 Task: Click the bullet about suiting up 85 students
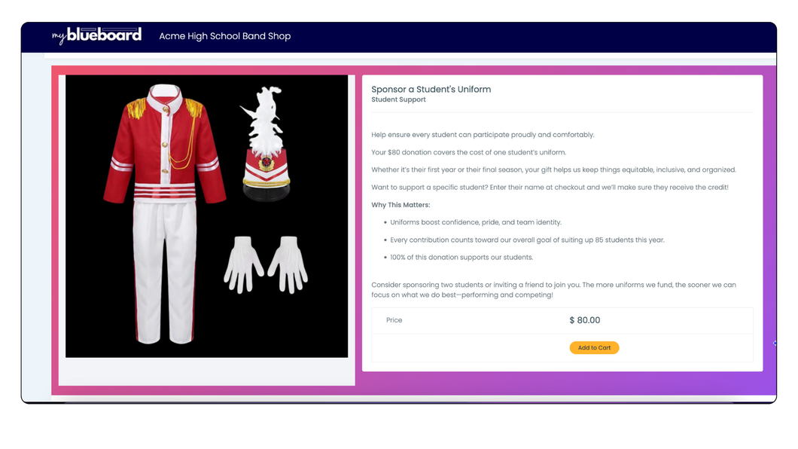click(x=527, y=240)
